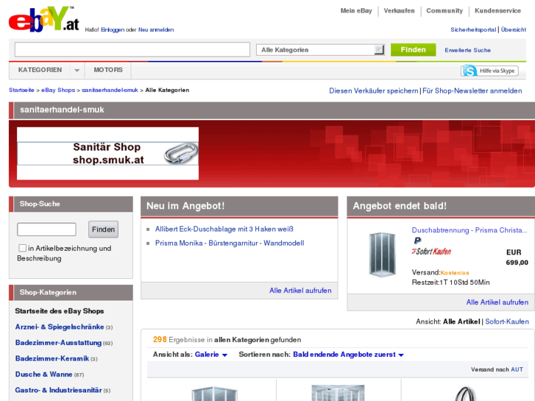
Task: Open Kundenservice menu item
Action: pyautogui.click(x=497, y=11)
